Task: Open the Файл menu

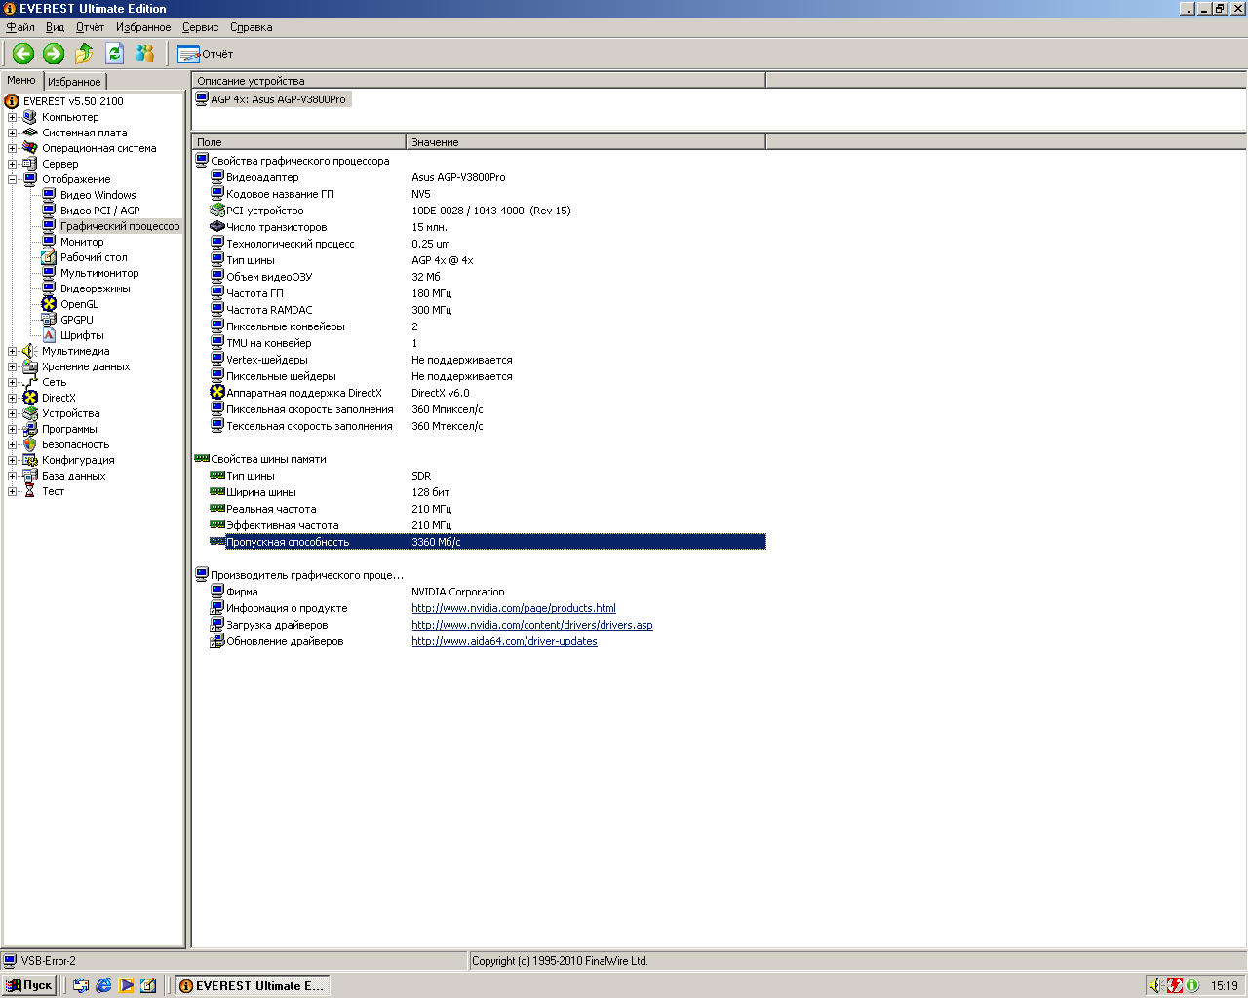Action: click(x=20, y=27)
